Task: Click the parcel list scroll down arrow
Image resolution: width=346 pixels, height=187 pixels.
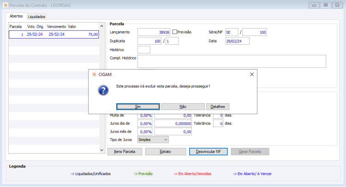Action: (x=102, y=150)
